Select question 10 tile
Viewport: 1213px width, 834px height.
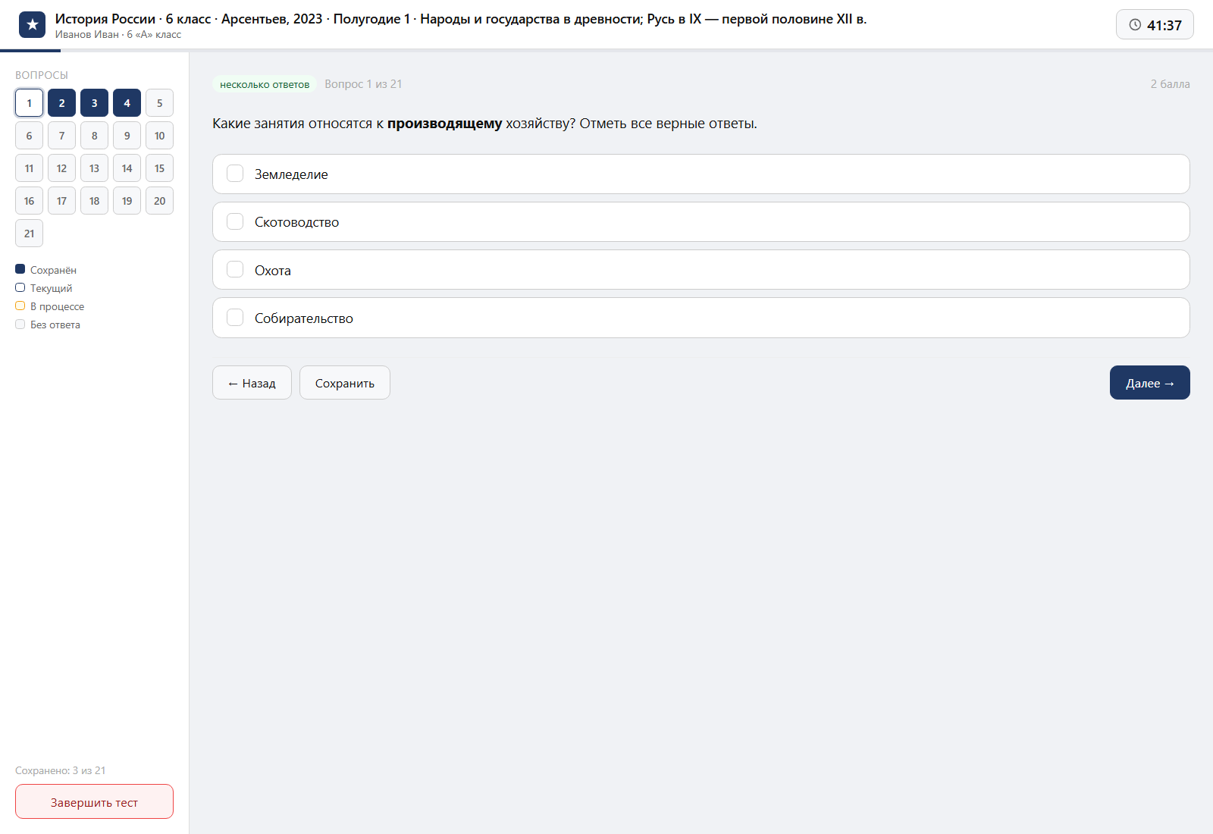point(159,136)
